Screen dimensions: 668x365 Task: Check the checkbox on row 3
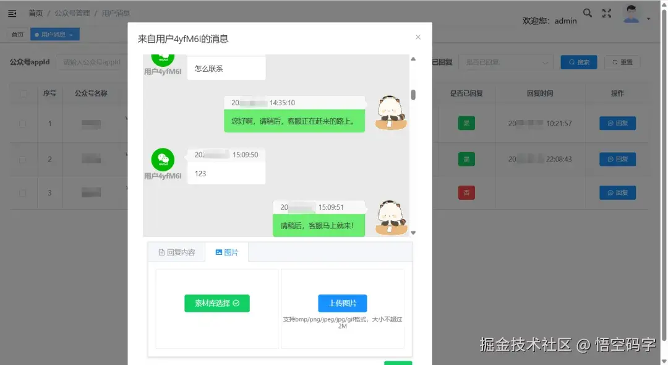(x=23, y=192)
